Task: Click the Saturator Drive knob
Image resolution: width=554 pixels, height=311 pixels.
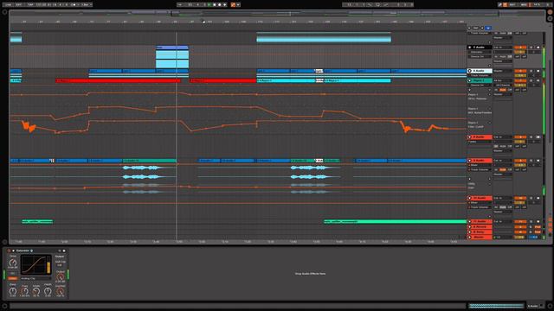Action: [x=13, y=263]
